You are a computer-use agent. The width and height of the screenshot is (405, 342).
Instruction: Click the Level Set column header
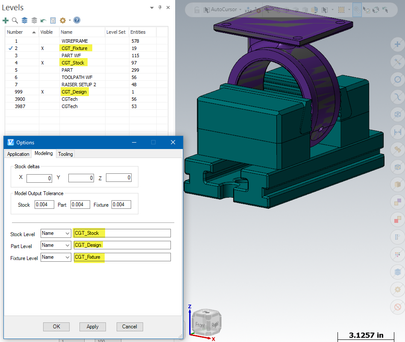coord(117,32)
